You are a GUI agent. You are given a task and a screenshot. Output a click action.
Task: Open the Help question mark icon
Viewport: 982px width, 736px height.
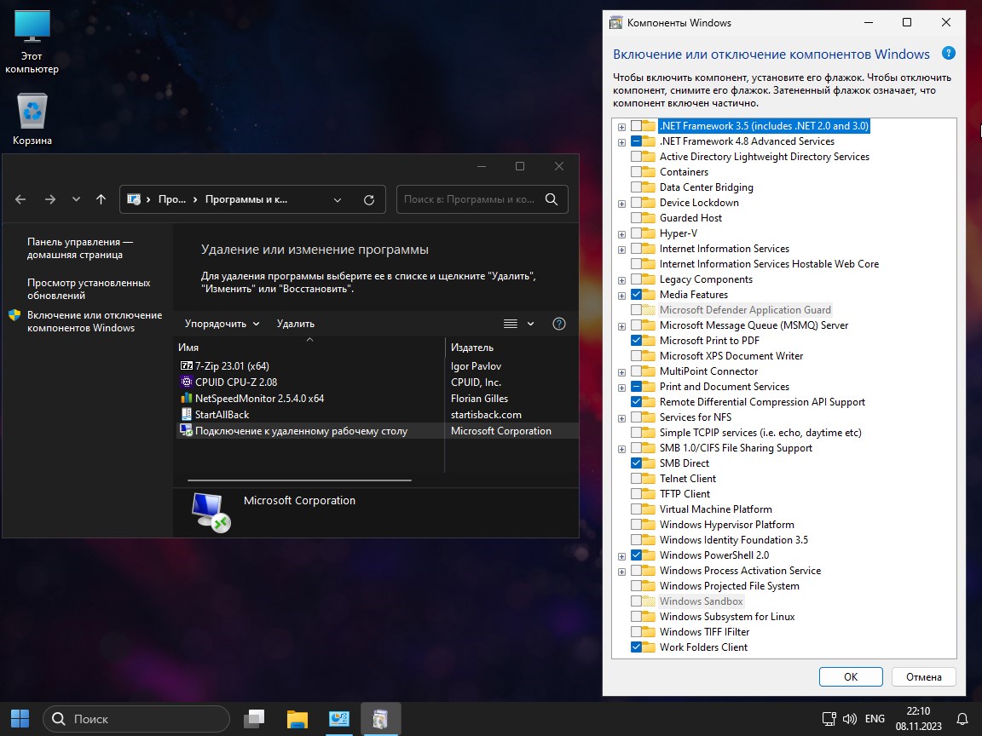(559, 324)
